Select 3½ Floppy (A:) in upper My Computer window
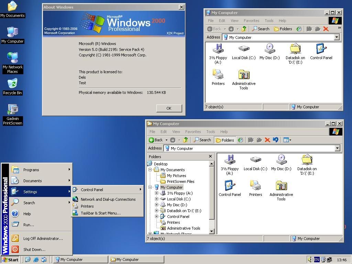This screenshot has height=264, width=352. point(218,54)
